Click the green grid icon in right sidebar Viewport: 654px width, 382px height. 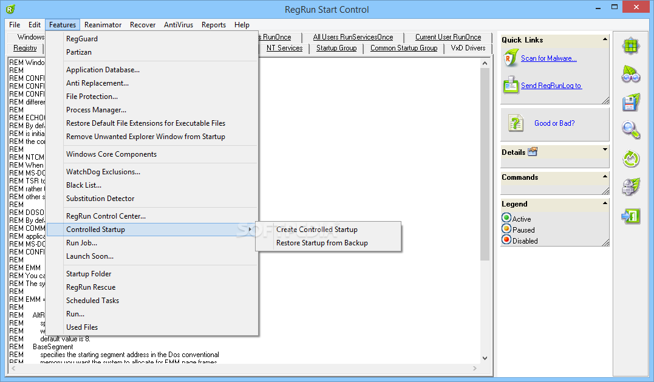pos(631,46)
